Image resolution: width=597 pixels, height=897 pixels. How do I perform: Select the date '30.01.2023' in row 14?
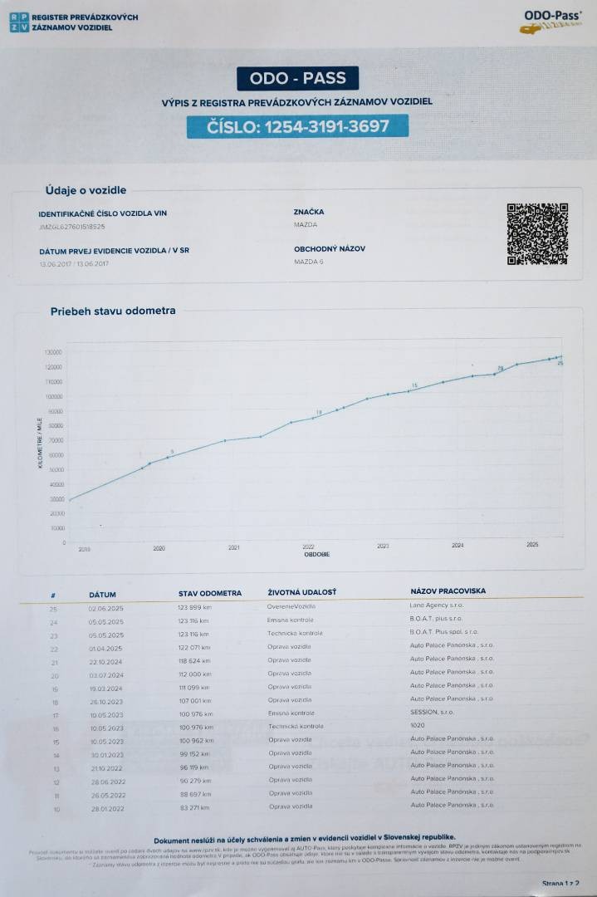[107, 755]
